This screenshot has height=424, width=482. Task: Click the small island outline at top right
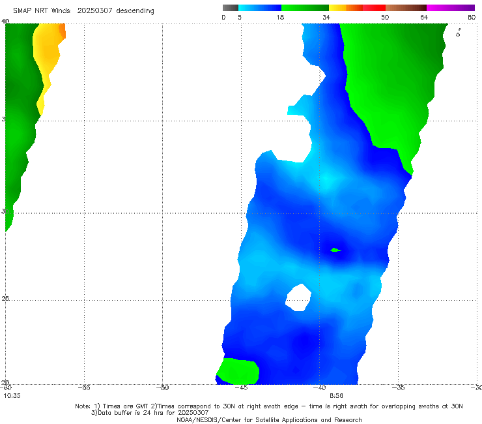pos(458,33)
